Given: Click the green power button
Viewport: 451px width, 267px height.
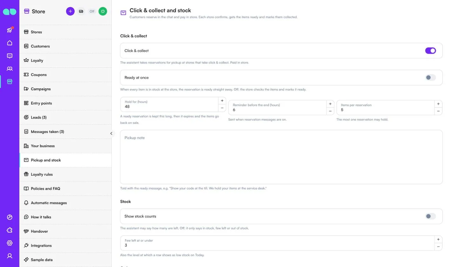Looking at the screenshot, I should pos(103,11).
